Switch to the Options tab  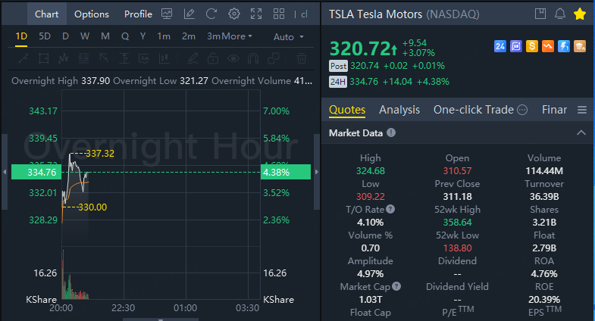[92, 14]
